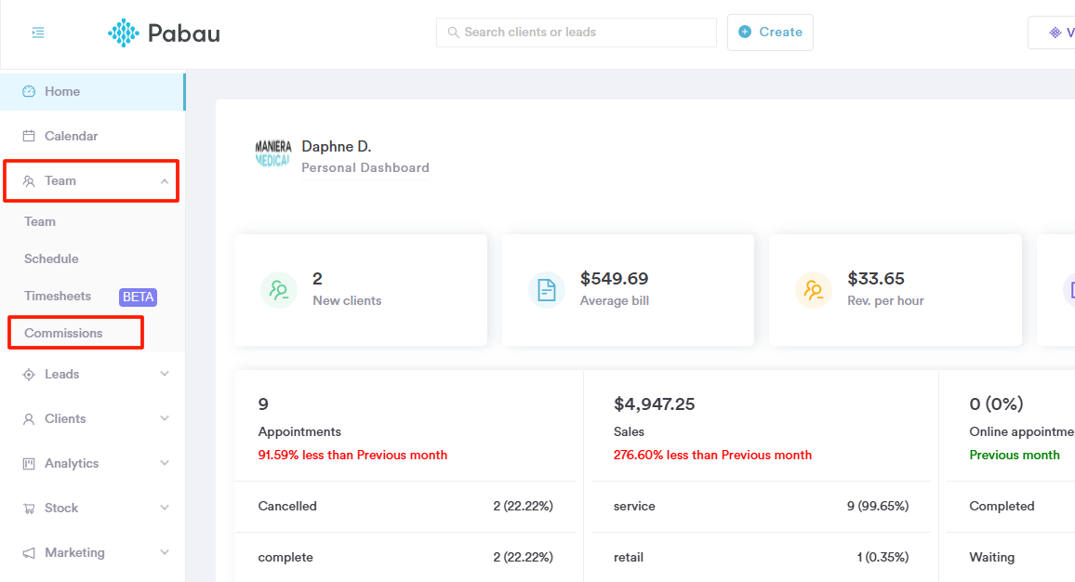Select the Calendar icon in sidebar
This screenshot has width=1075, height=582.
(x=31, y=136)
